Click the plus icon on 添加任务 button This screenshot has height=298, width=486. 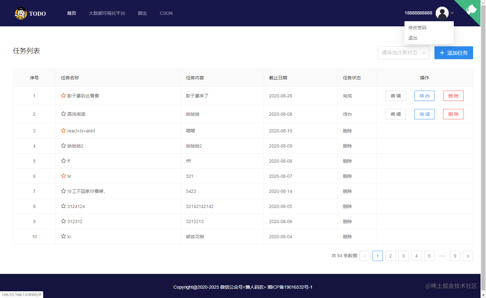click(442, 53)
